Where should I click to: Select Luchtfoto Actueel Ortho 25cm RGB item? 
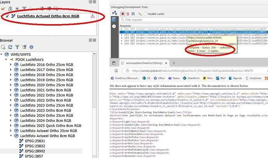pyautogui.click(x=49, y=131)
